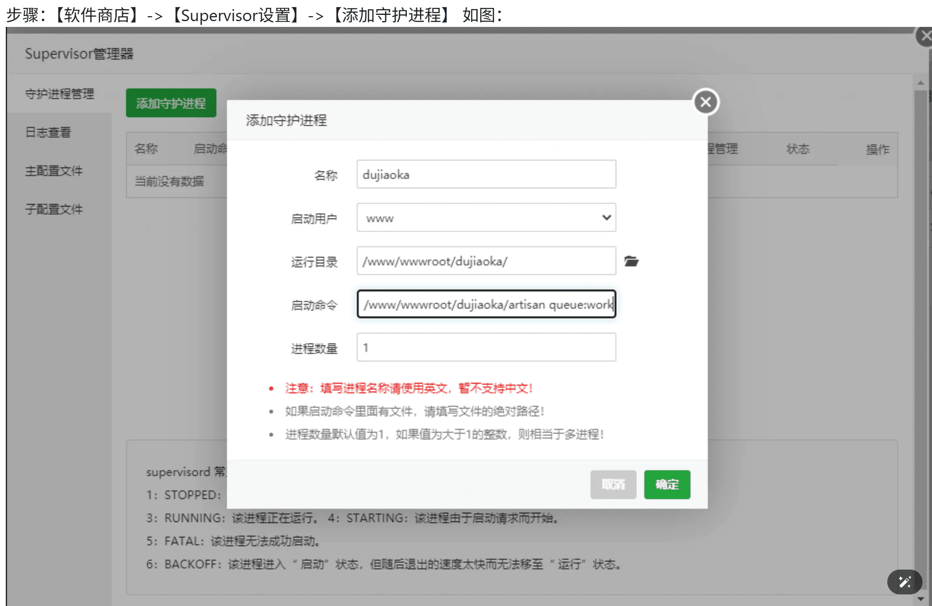Image resolution: width=932 pixels, height=606 pixels.
Task: Click the 名称 input field containing dujiaoka
Action: tap(486, 175)
